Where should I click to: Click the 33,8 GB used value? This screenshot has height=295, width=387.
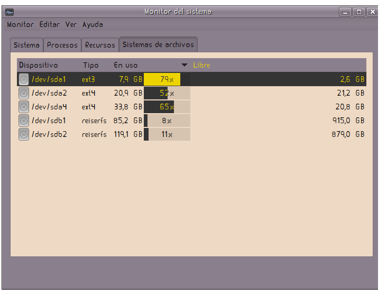point(128,107)
